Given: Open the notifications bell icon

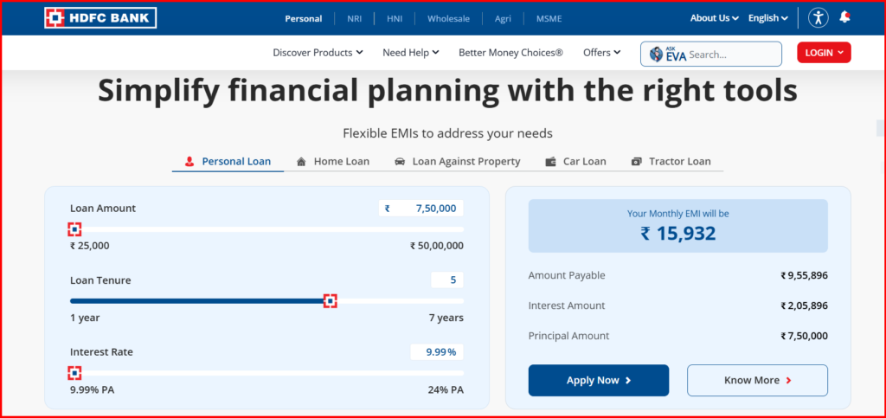Looking at the screenshot, I should (844, 17).
